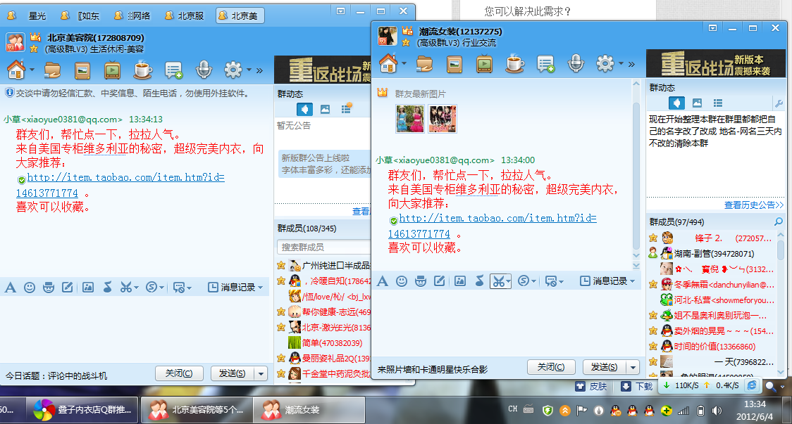
Task: Show font 'A' toolbar in 潮流女装 window
Action: click(382, 281)
